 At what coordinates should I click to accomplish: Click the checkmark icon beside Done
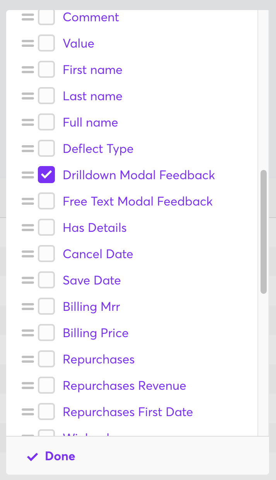pos(32,457)
